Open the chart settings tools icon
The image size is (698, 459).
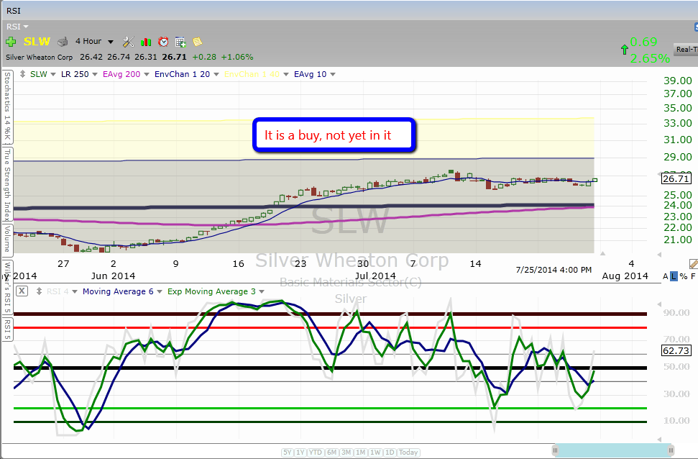[x=129, y=42]
